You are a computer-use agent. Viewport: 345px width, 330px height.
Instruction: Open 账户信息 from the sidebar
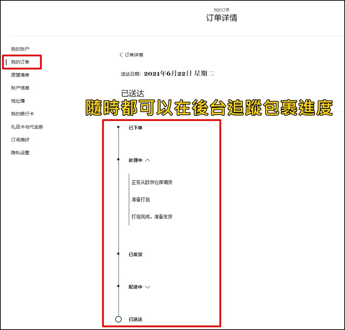20,88
